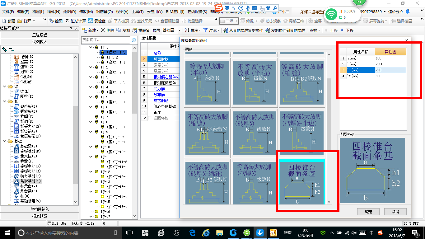Viewport: 425px width, 239px height.
Task: Click the Windows Start button
Action: (x=7, y=233)
